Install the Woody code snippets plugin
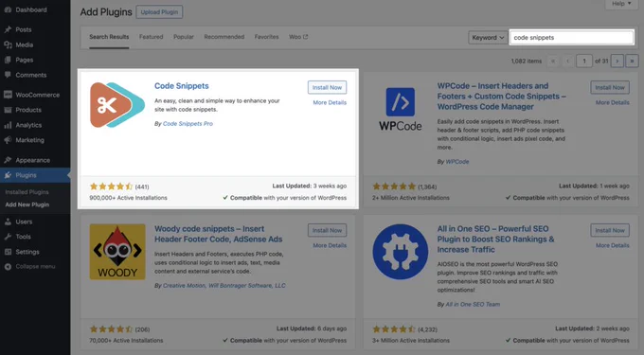The width and height of the screenshot is (644, 355). pyautogui.click(x=327, y=230)
